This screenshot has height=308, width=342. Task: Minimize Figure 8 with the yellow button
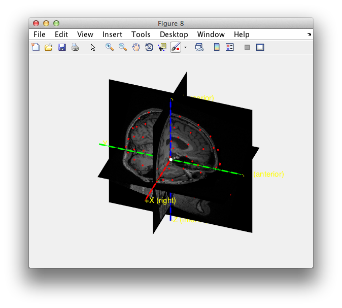point(46,23)
